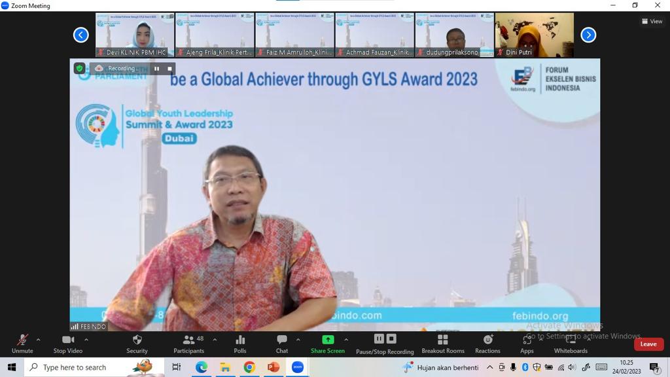This screenshot has width=670, height=377.
Task: Open the Wi-Fi network tray icon
Action: point(561,367)
